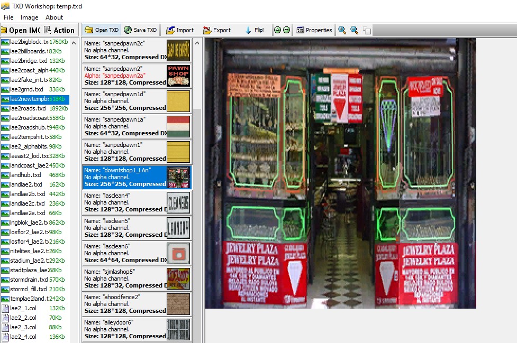
Task: Select texture lasclean6
Action: pos(137,253)
